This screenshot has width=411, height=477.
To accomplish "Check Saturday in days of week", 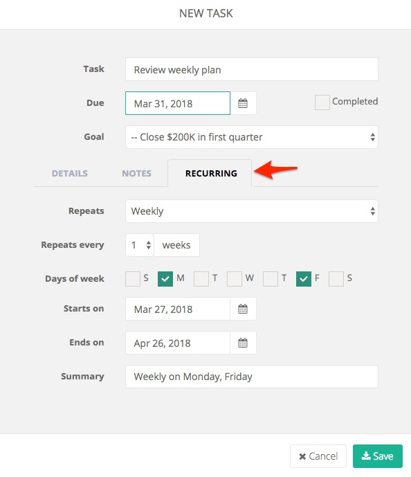I will click(336, 279).
